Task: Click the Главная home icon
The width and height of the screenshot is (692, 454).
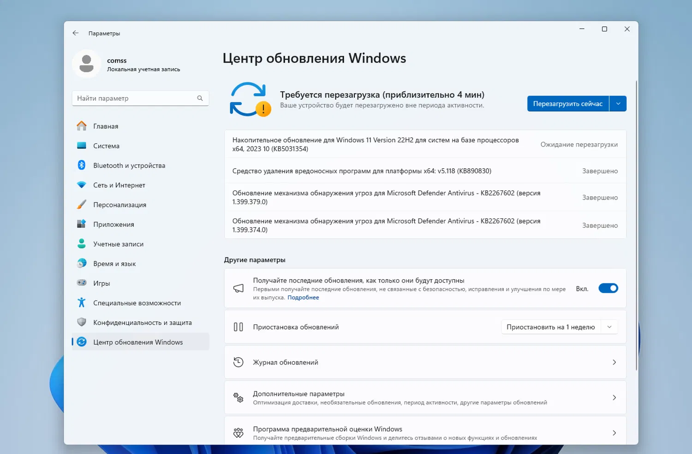Action: coord(82,126)
